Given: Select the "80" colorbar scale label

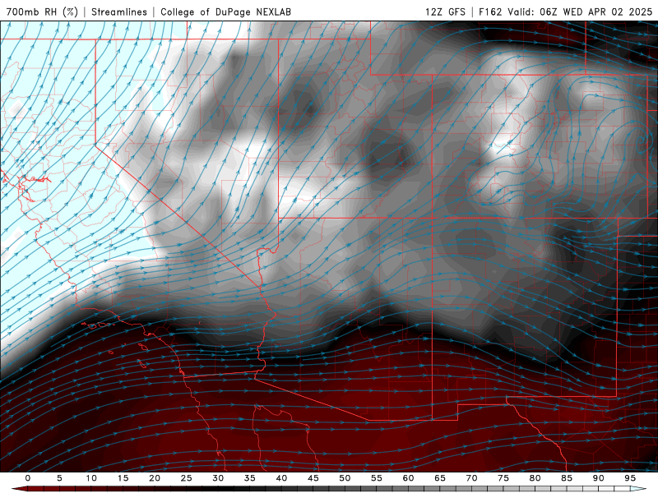Looking at the screenshot, I should 535,478.
